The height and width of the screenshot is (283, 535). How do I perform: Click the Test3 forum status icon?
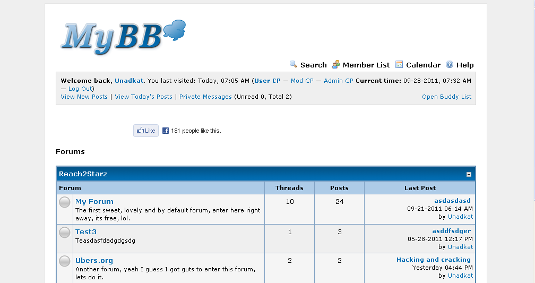click(x=65, y=233)
